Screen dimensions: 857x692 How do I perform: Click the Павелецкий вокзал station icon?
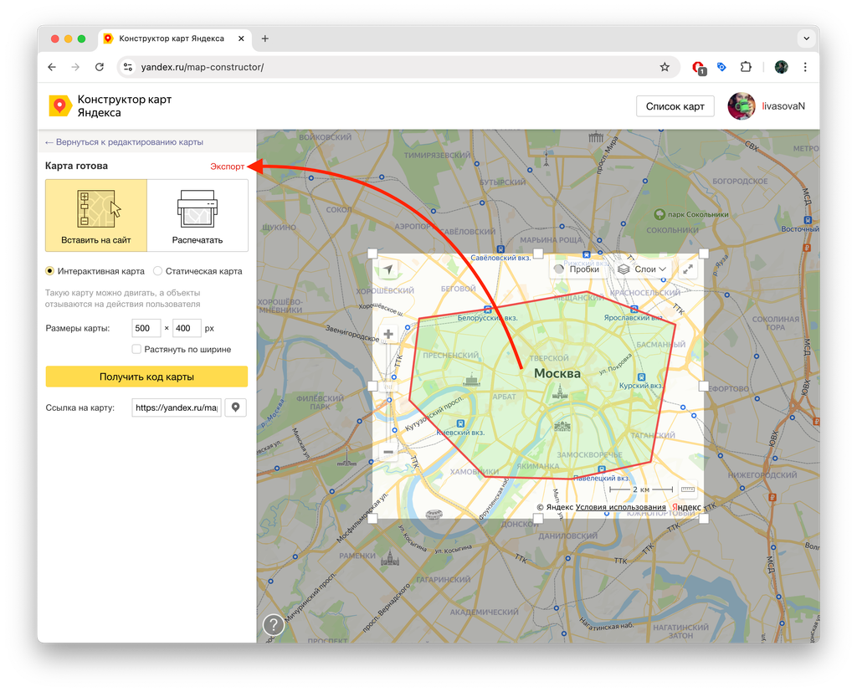coord(601,469)
